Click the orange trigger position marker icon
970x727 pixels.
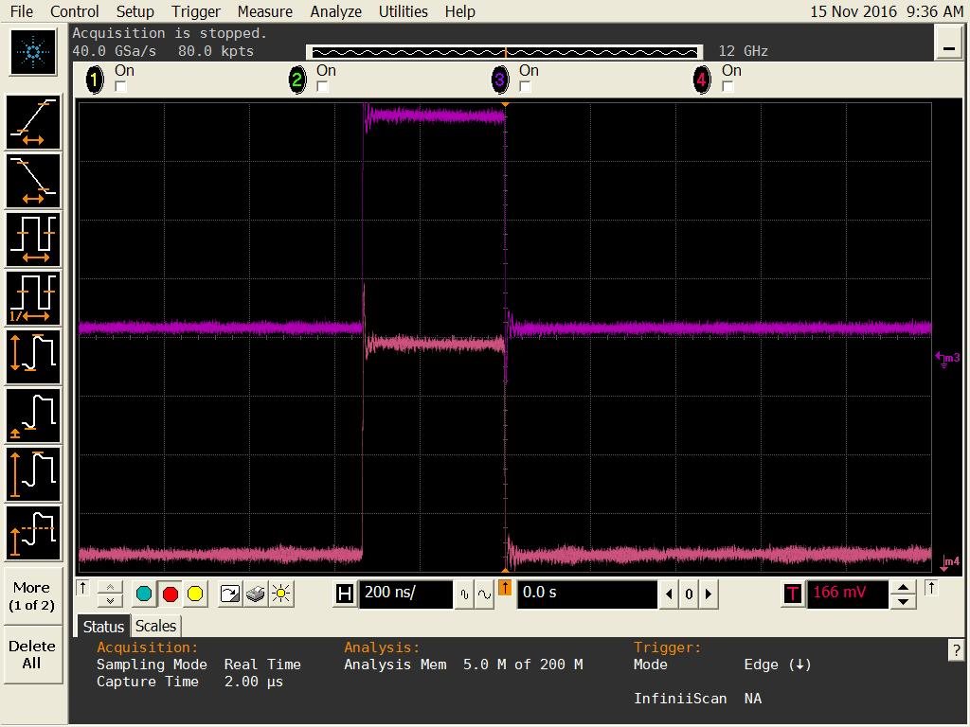coord(505,588)
